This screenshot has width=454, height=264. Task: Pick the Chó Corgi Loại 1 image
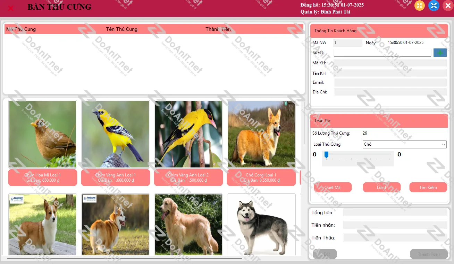pyautogui.click(x=261, y=134)
